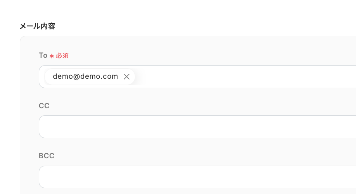
Task: Click the "To" field label
Action: (43, 55)
